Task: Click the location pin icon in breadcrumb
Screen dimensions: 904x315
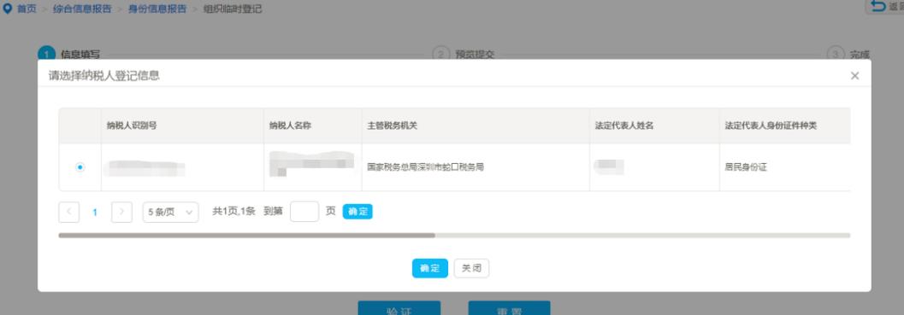Action: click(x=8, y=9)
